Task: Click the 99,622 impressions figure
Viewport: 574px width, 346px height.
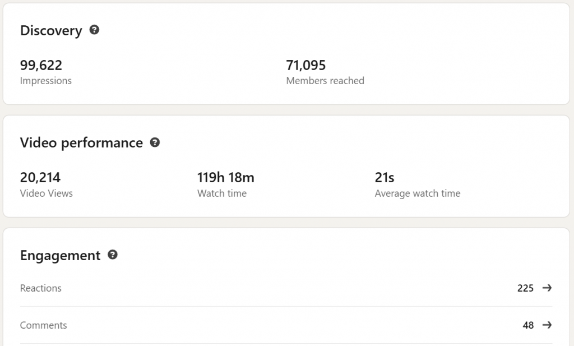Action: 41,65
